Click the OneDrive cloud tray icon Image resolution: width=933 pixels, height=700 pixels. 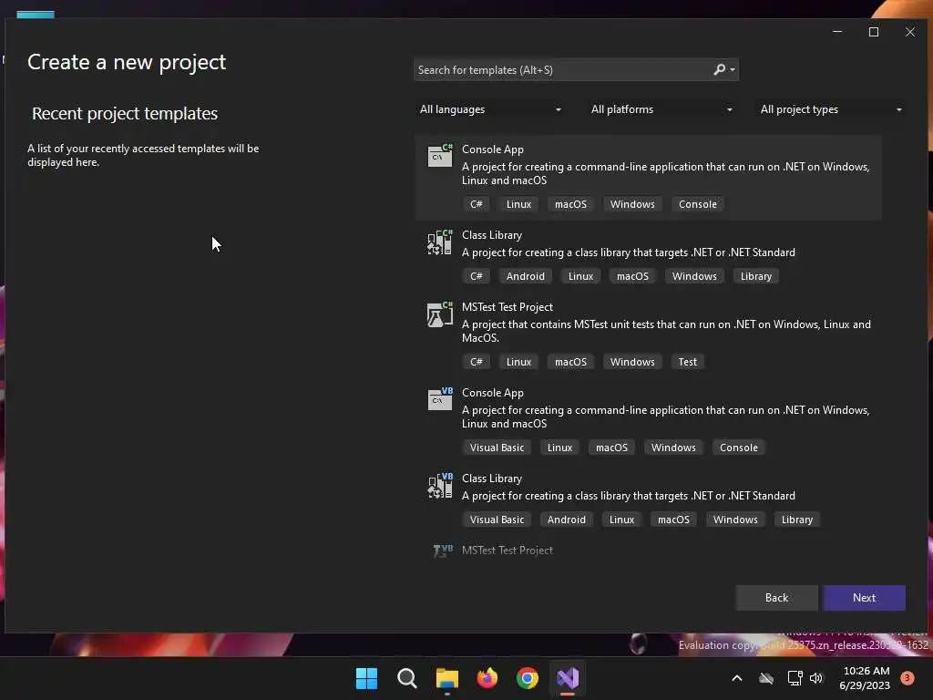click(766, 678)
